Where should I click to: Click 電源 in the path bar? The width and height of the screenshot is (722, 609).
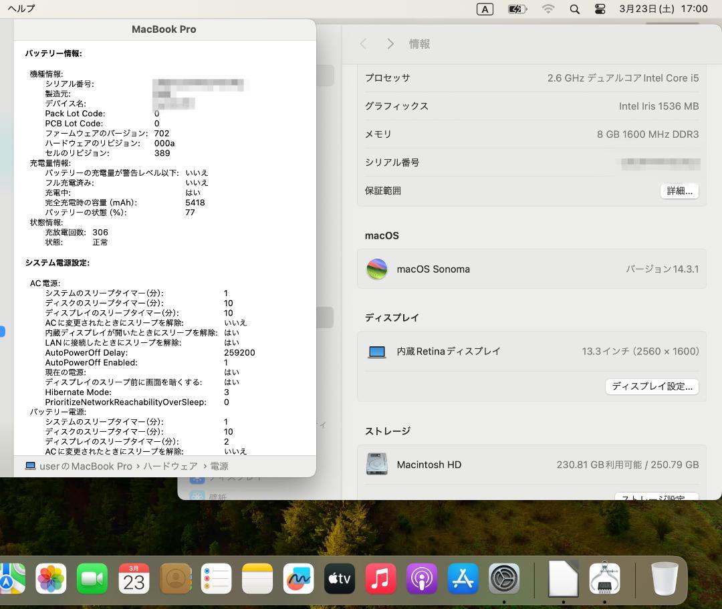219,467
